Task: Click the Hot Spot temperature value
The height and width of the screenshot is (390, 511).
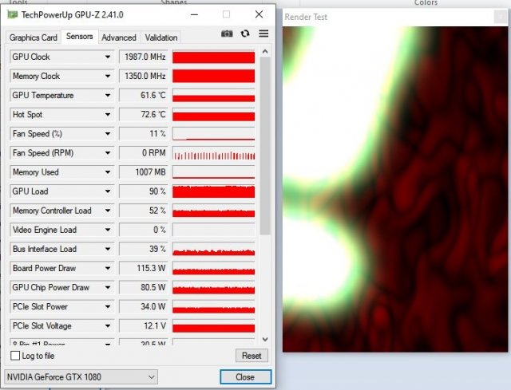Action: coord(144,115)
